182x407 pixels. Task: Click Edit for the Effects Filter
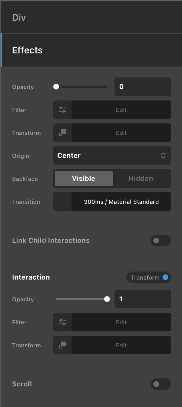click(x=121, y=110)
